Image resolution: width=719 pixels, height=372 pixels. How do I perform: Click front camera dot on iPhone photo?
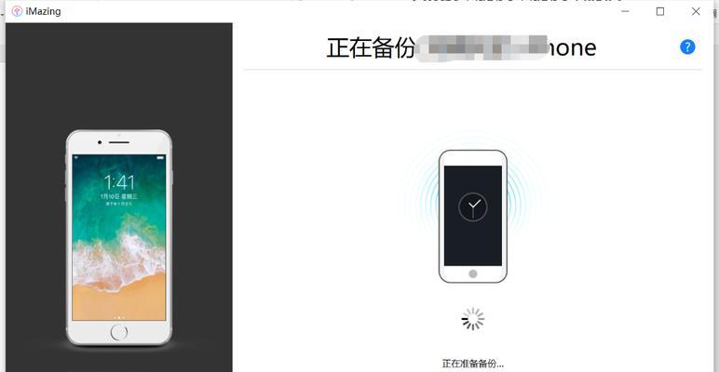coord(100,142)
